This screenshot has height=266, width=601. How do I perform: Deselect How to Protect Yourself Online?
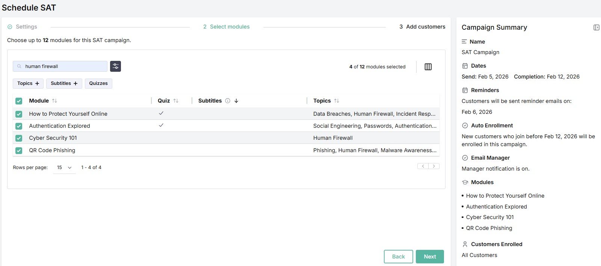click(19, 114)
